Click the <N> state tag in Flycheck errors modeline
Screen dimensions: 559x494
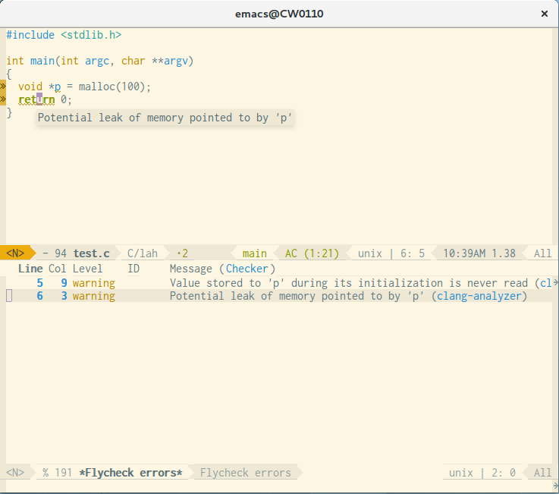pyautogui.click(x=15, y=473)
